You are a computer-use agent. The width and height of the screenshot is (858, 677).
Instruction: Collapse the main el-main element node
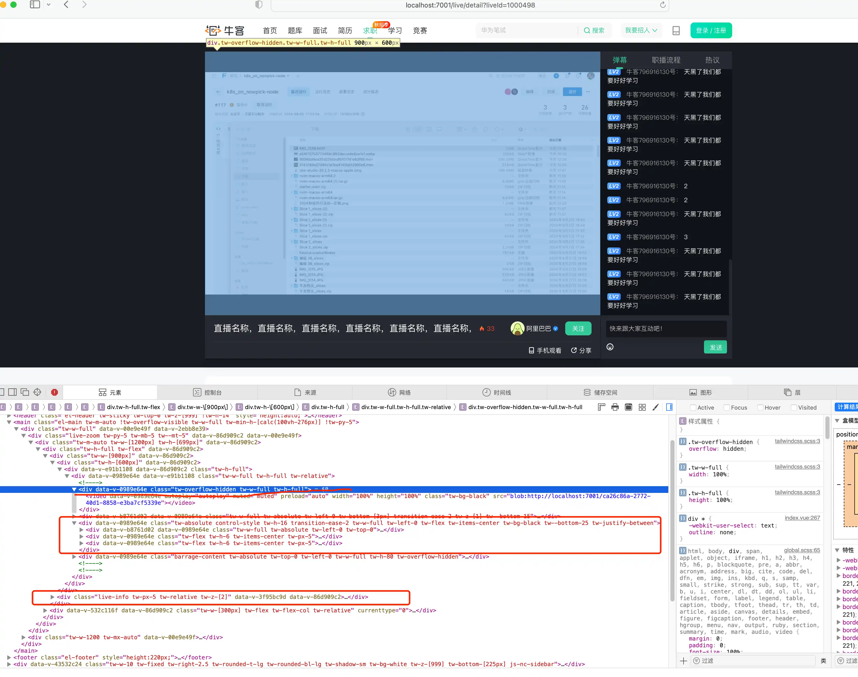point(9,422)
